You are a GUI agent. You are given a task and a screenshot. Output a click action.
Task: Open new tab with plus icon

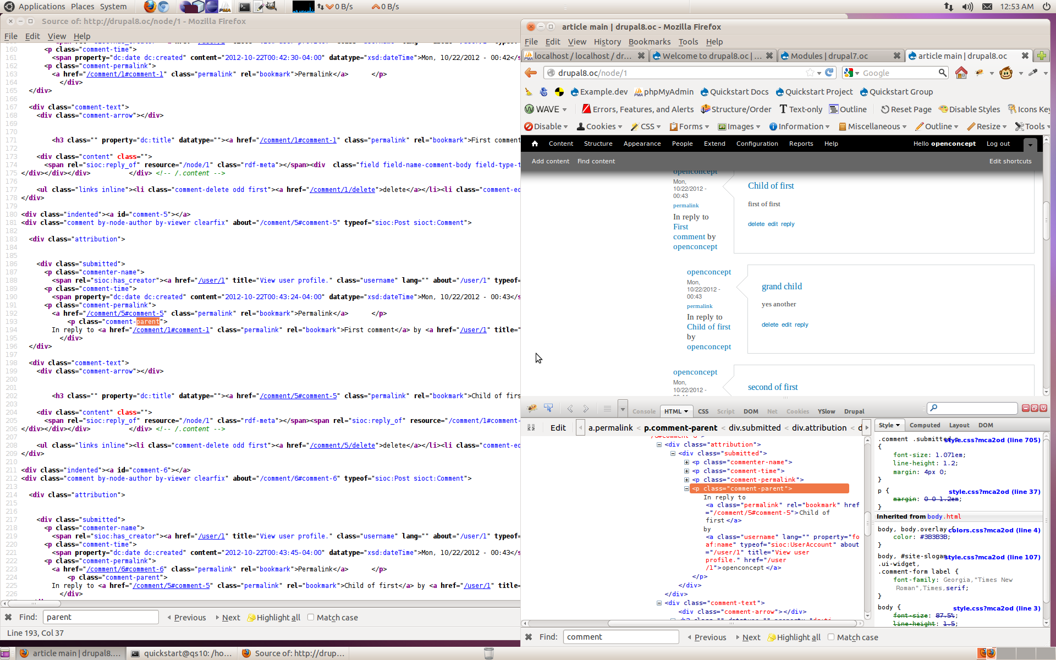(x=1041, y=56)
